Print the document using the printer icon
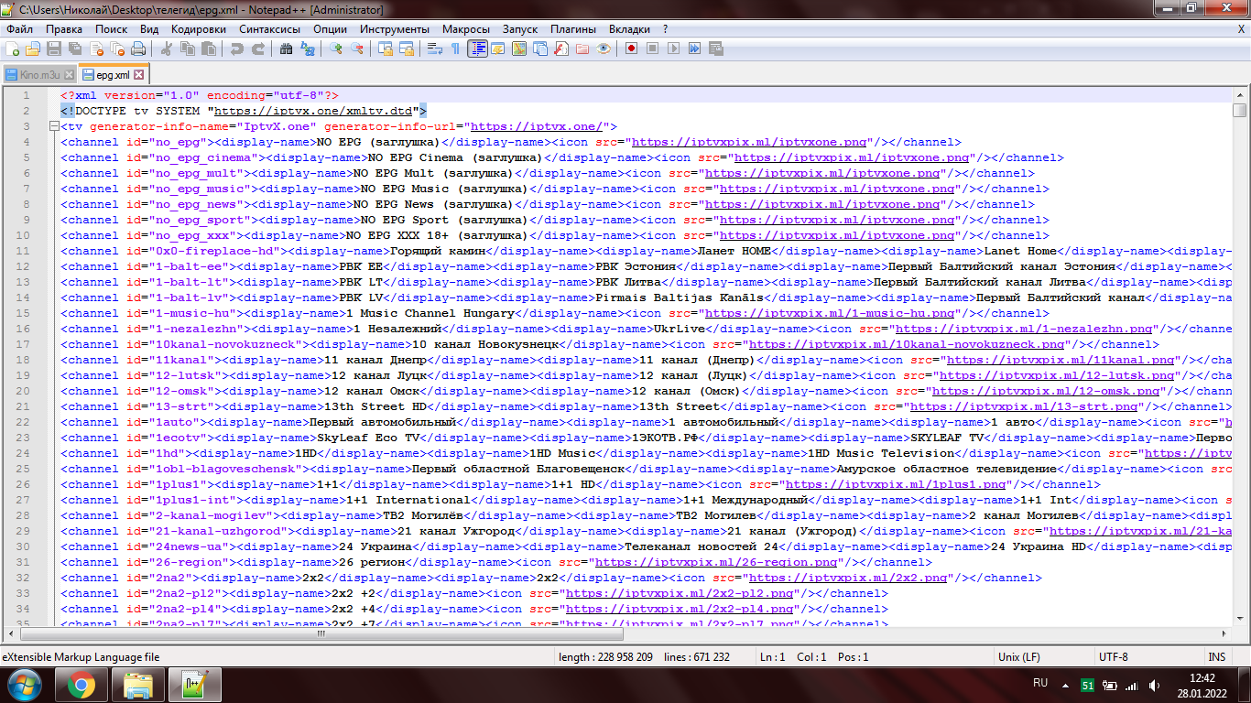The image size is (1251, 703). click(x=137, y=49)
